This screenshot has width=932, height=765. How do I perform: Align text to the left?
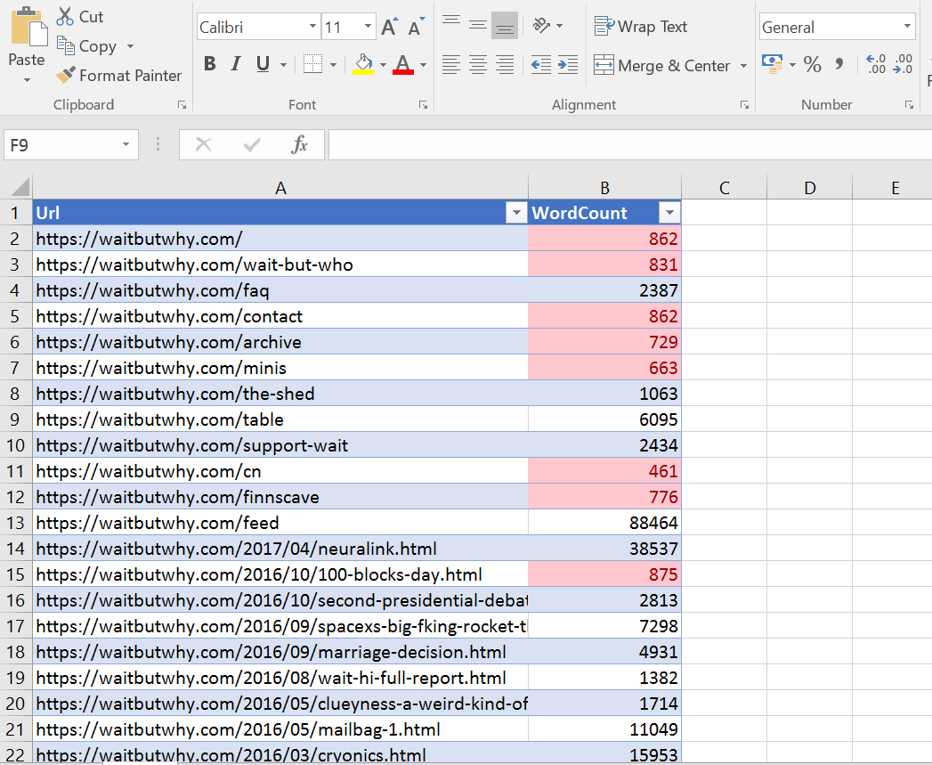451,64
